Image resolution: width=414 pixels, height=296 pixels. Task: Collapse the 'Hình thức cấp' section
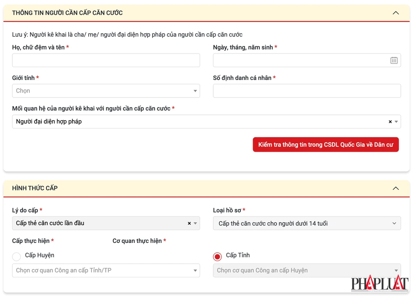coord(396,188)
